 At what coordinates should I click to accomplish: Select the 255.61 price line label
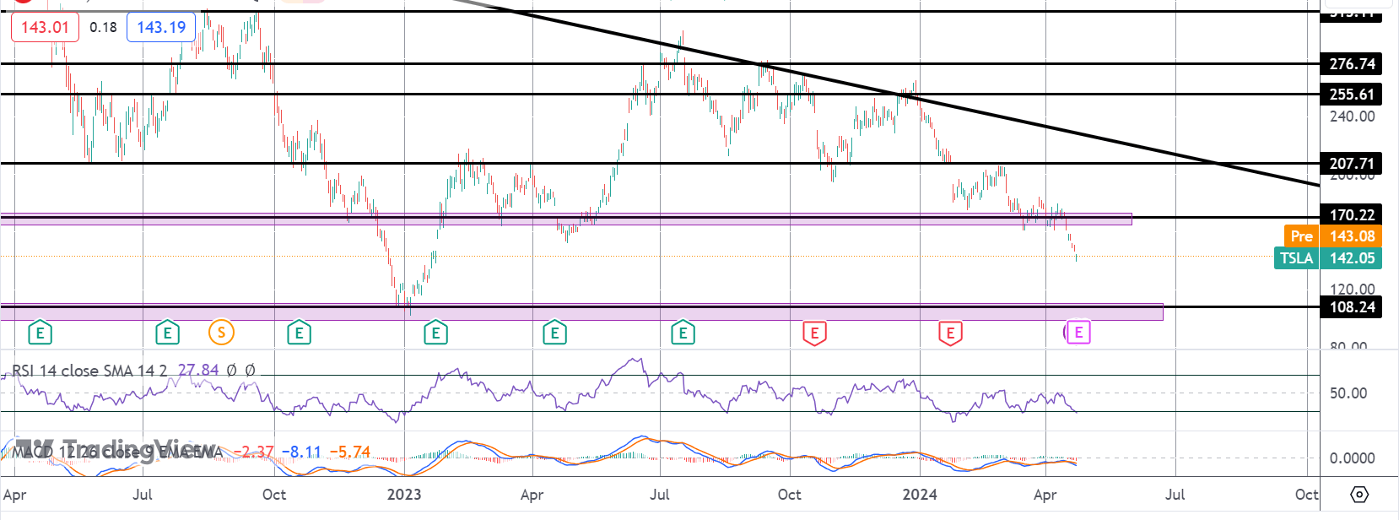click(1352, 95)
